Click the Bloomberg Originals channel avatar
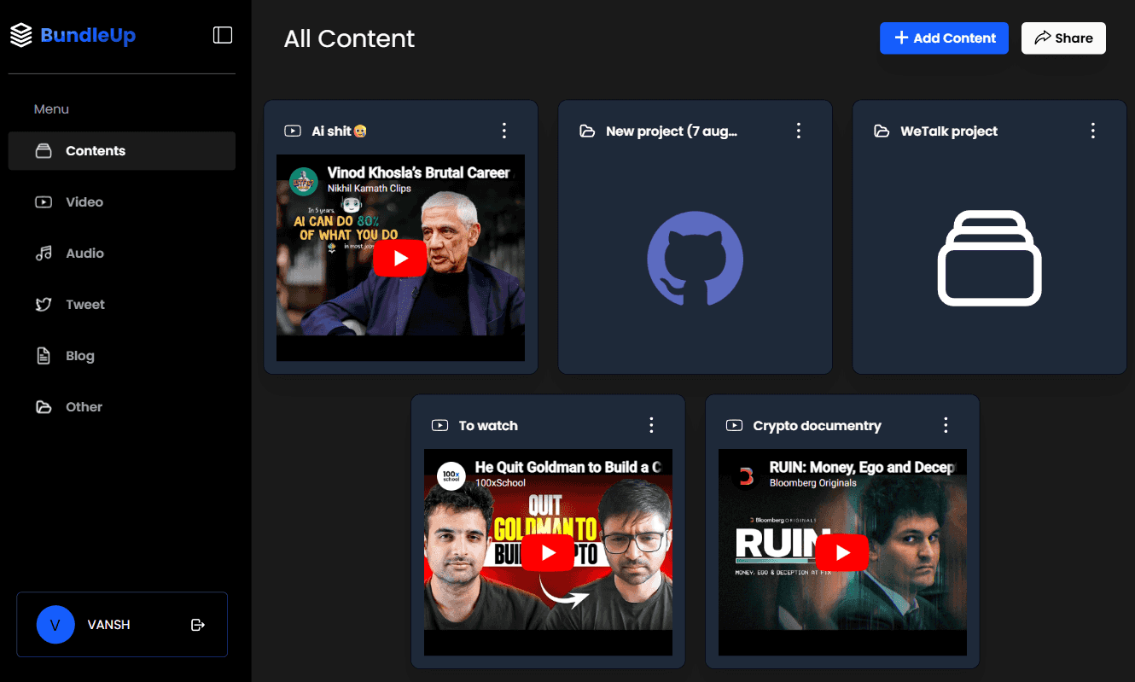 [x=746, y=475]
